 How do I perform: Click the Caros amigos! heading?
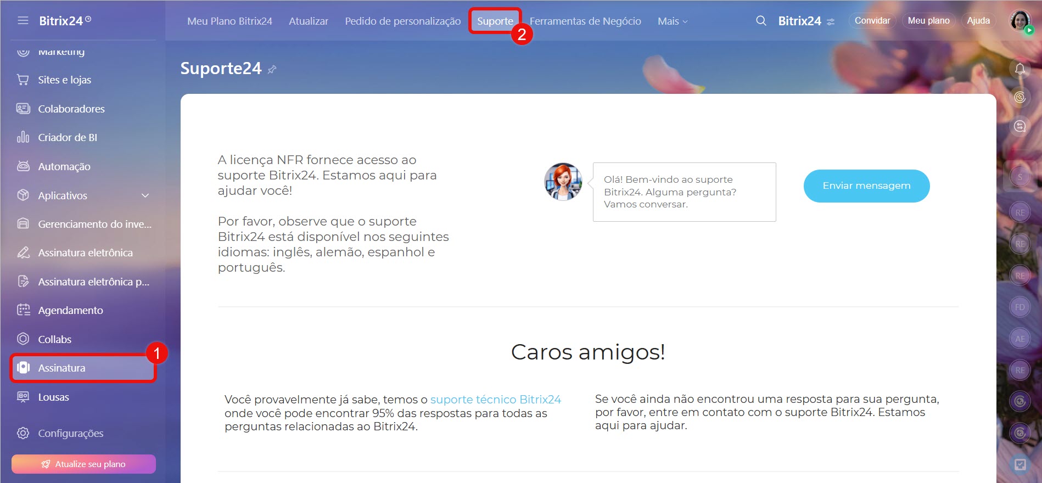coord(588,352)
